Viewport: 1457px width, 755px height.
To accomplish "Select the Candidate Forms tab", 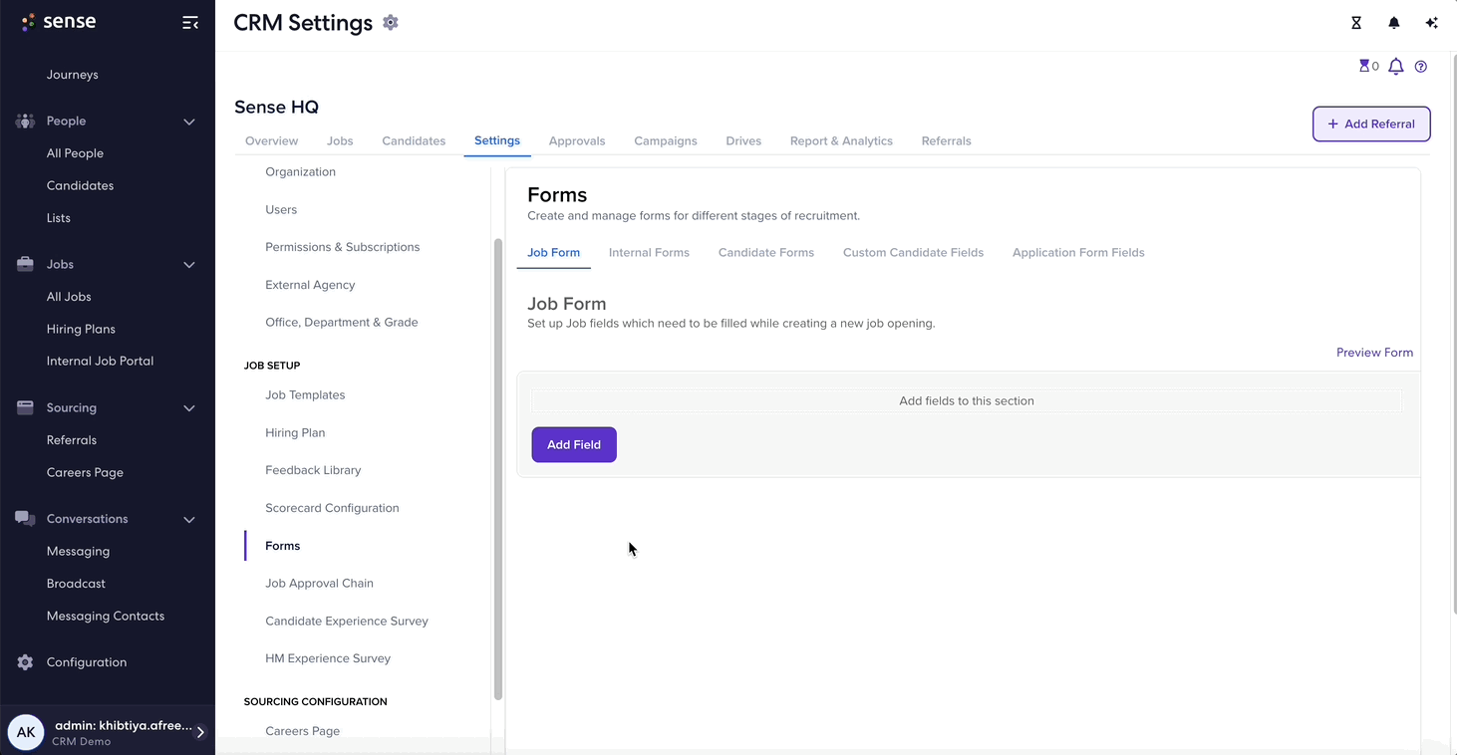I will [x=766, y=253].
